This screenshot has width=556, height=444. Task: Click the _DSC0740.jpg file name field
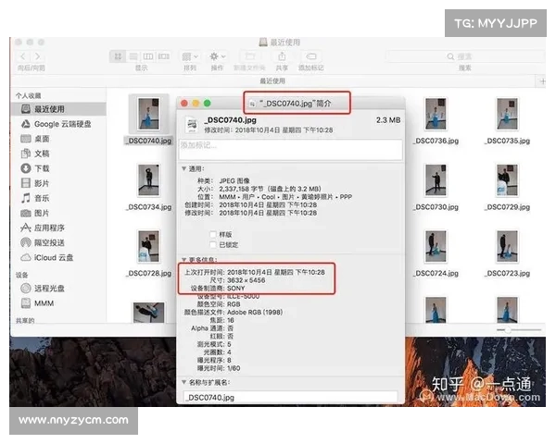tap(288, 396)
